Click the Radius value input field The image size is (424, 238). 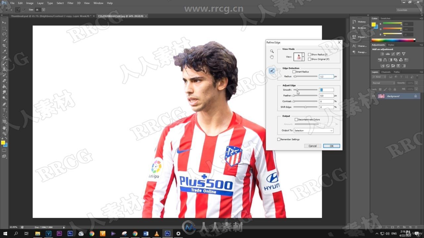pyautogui.click(x=326, y=76)
